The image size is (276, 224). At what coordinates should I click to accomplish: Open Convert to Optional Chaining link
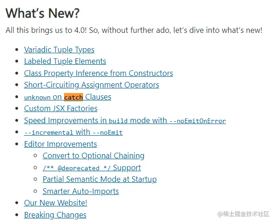[x=93, y=156]
